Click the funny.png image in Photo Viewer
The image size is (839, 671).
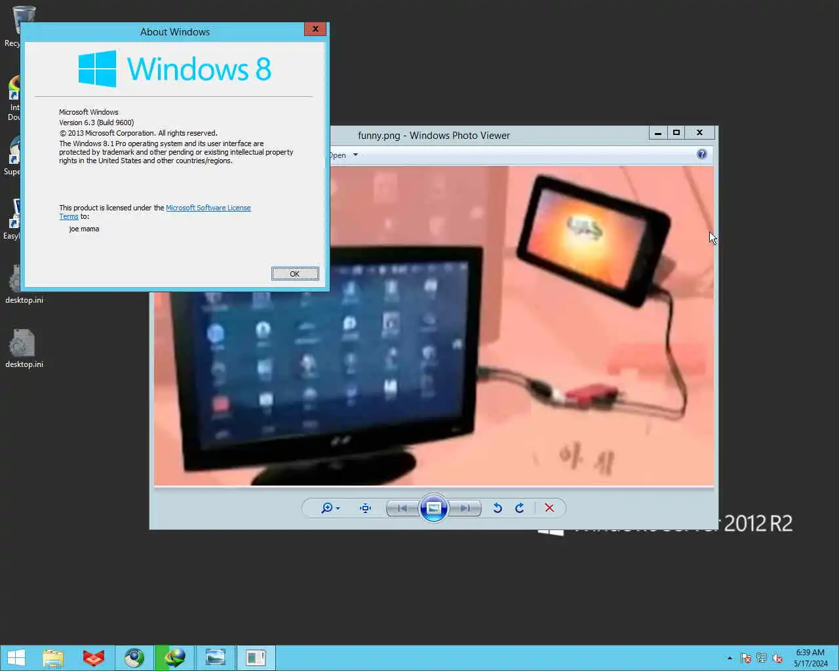click(434, 326)
